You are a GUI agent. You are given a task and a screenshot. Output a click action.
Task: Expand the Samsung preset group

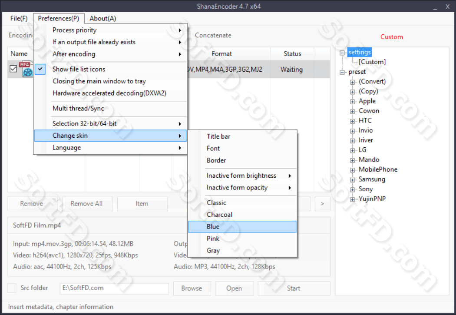[x=352, y=180]
